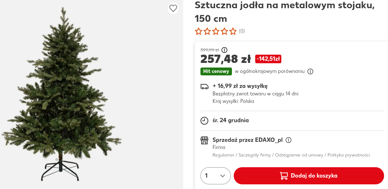Open the Regulamin link
Image resolution: width=388 pixels, height=189 pixels.
tap(223, 155)
